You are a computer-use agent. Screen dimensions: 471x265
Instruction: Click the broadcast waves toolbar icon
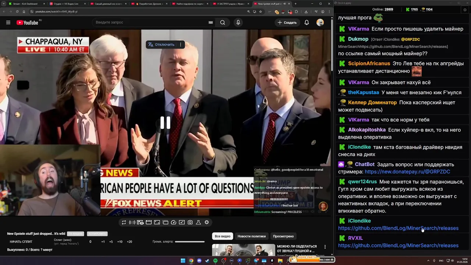[x=132, y=222]
